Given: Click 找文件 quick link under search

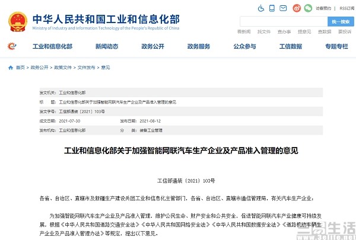Looking at the screenshot, I should point(264,32).
